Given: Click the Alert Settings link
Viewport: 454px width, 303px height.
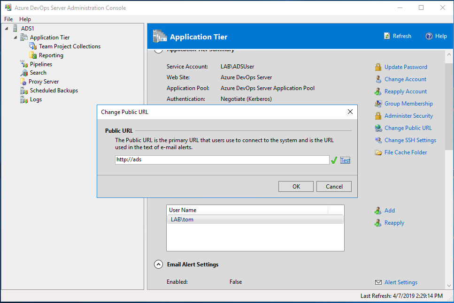Looking at the screenshot, I should click(x=401, y=282).
